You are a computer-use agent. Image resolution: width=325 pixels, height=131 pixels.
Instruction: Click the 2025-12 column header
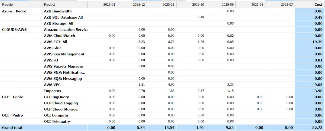pyautogui.click(x=132, y=5)
